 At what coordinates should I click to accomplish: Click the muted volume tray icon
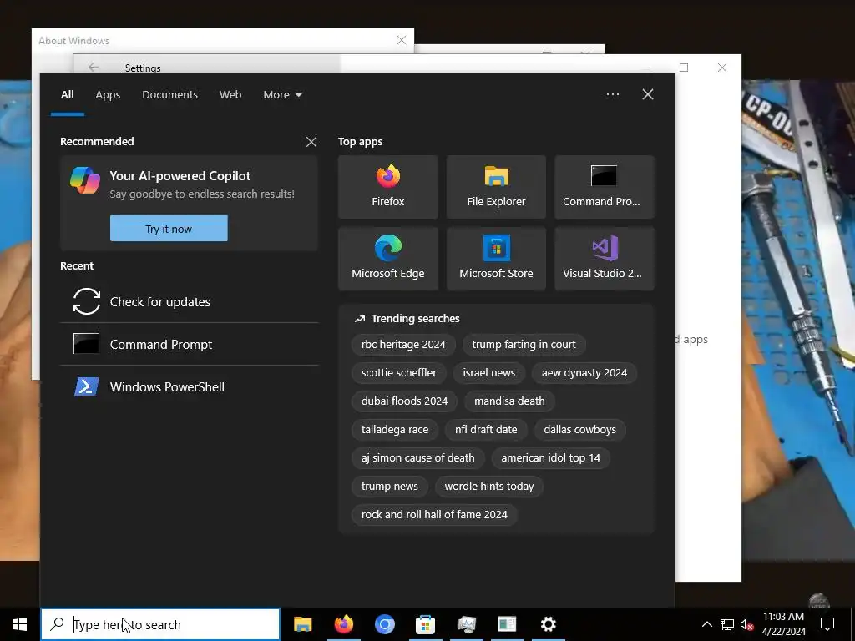747,624
